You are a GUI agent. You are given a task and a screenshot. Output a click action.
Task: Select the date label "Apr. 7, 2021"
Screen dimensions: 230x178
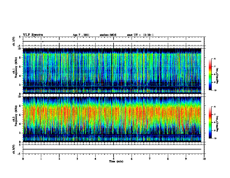[81, 35]
